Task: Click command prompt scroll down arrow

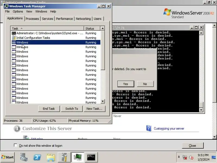Action: point(201,110)
